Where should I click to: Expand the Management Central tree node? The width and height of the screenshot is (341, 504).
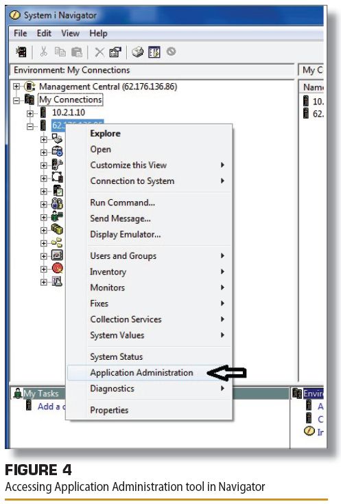point(16,86)
